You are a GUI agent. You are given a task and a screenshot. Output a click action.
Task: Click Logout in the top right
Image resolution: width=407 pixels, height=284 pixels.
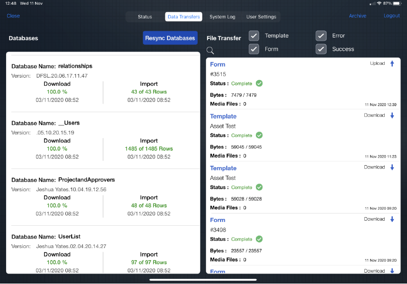tap(392, 16)
